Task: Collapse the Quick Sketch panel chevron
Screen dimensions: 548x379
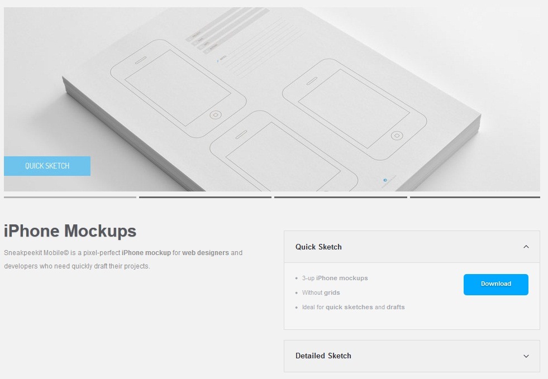Action: (x=526, y=247)
